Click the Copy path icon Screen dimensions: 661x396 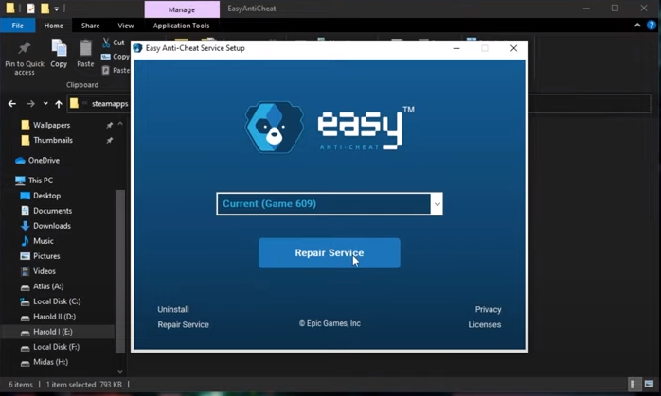tap(106, 57)
